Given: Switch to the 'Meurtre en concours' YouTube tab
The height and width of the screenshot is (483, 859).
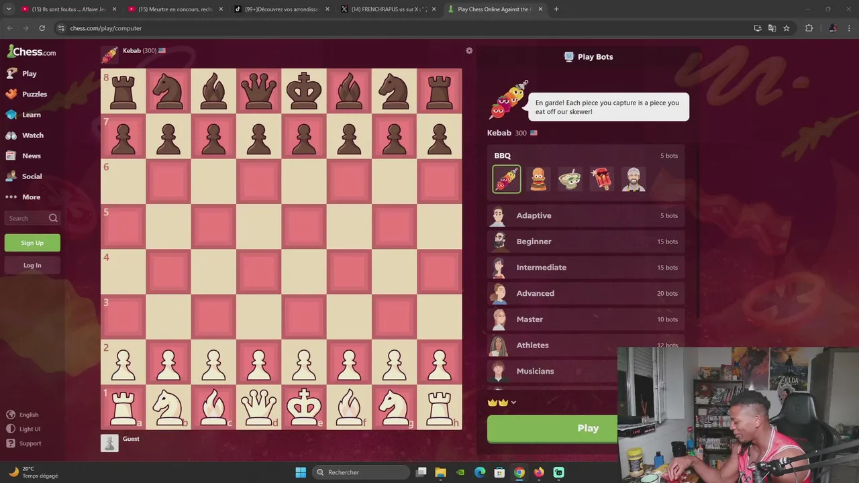Looking at the screenshot, I should [175, 9].
